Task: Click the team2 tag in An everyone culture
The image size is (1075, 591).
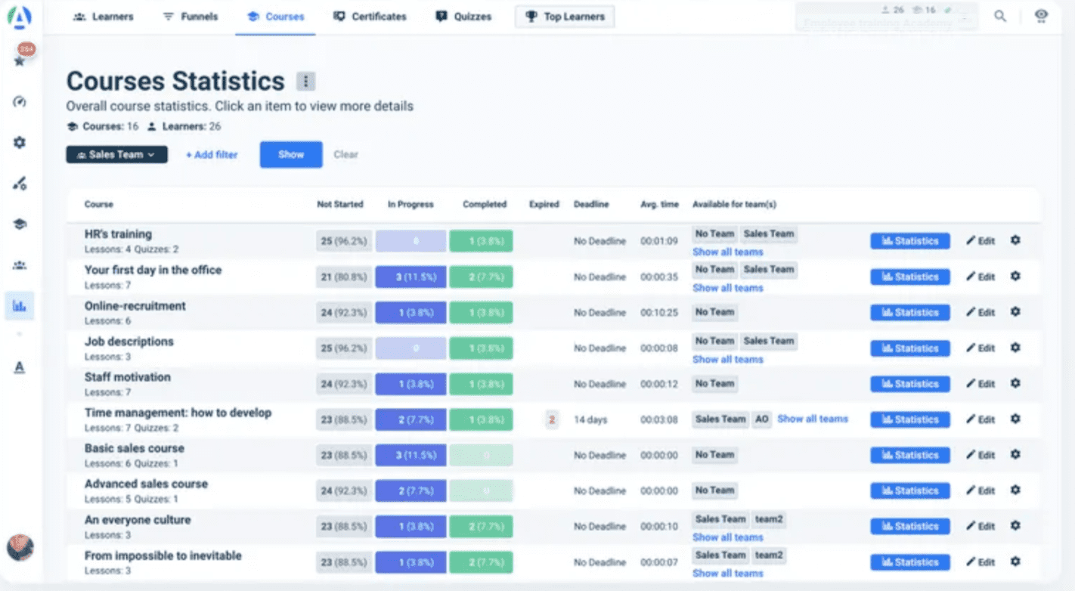Action: tap(769, 519)
